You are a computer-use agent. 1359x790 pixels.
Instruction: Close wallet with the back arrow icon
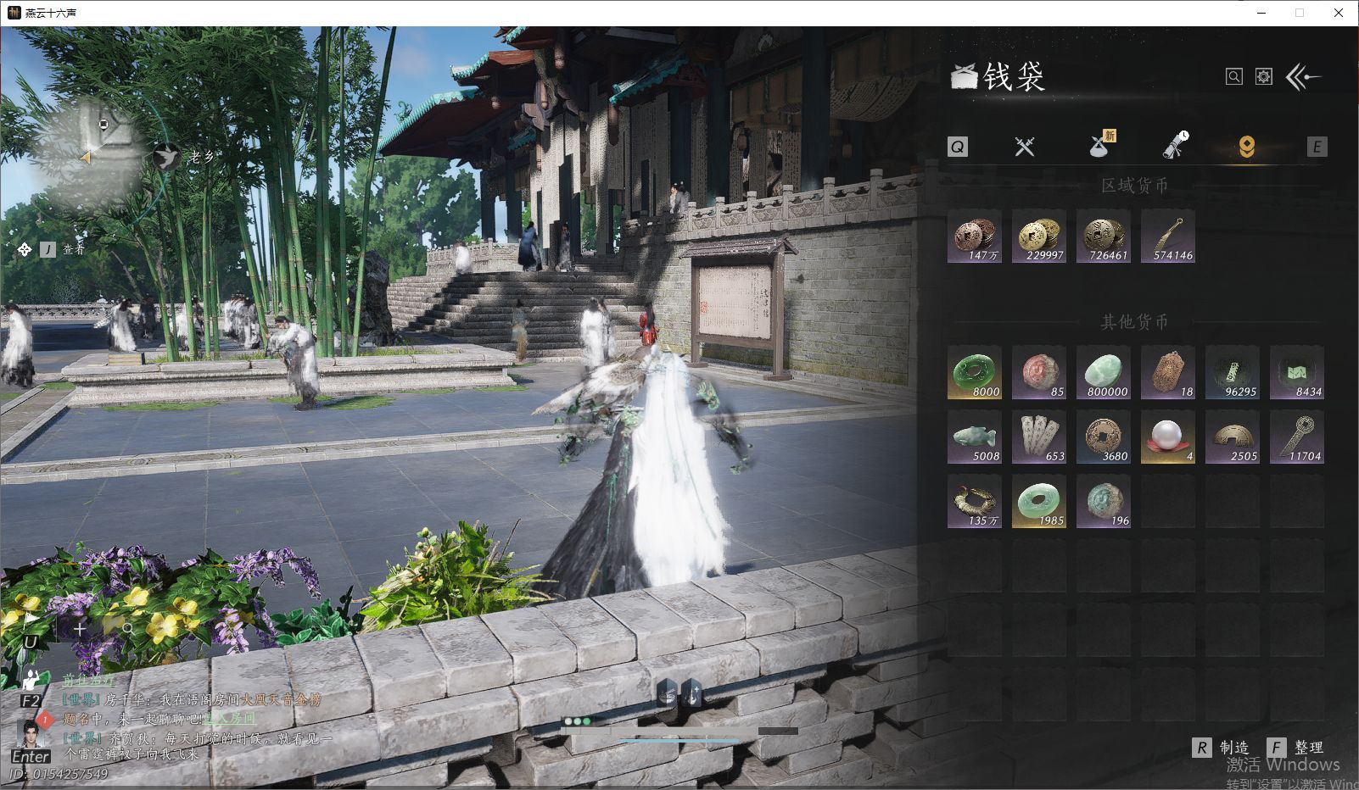(1304, 77)
